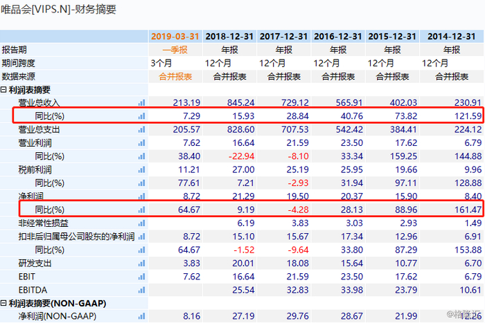This screenshot has height=323, width=485.
Task: Select the 2014-12-31 column header
Action: click(452, 37)
